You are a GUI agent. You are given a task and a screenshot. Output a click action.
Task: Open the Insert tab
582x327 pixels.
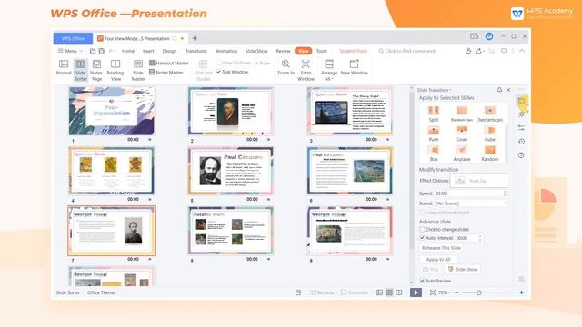(x=148, y=51)
